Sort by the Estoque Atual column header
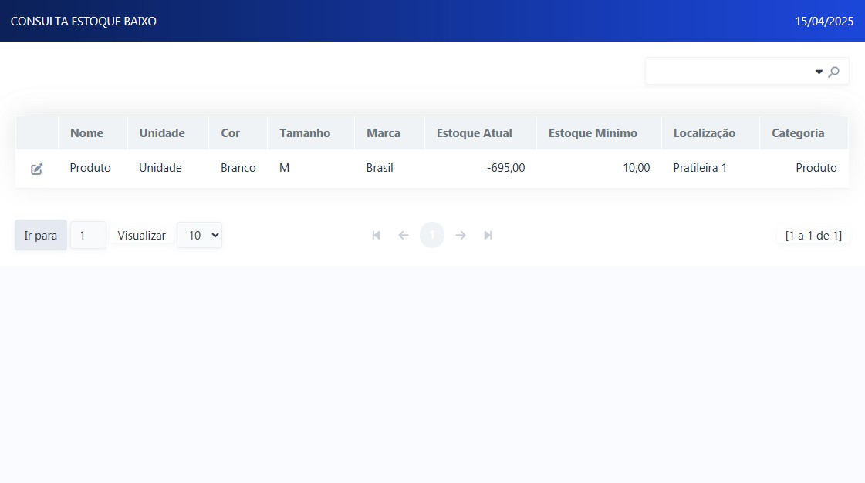This screenshot has width=865, height=483. coord(475,132)
